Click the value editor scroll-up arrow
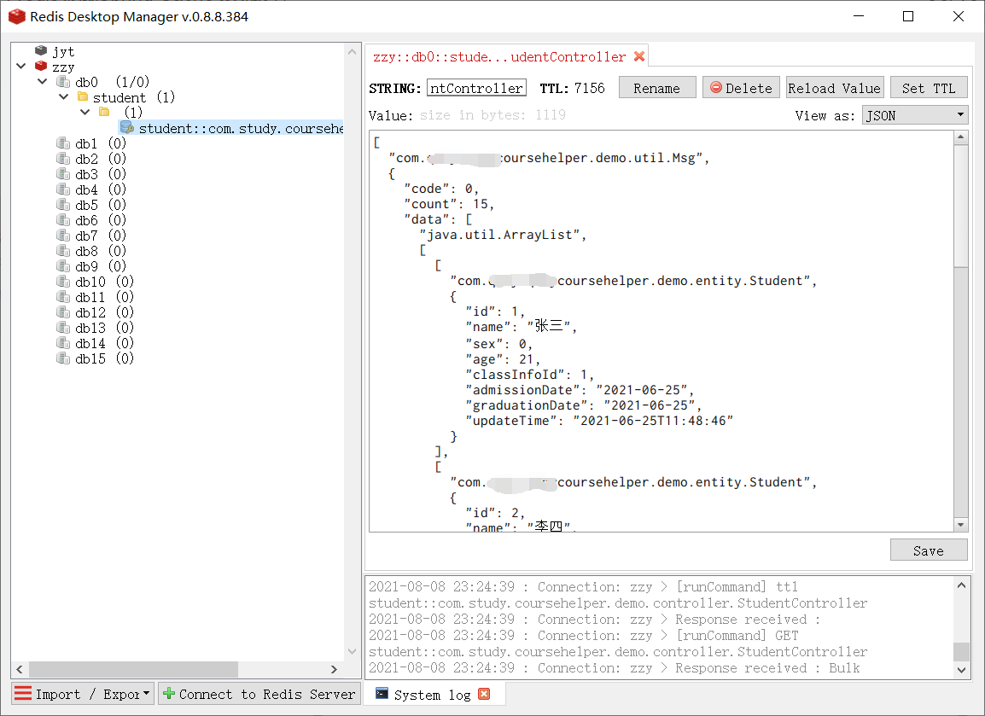 tap(960, 137)
